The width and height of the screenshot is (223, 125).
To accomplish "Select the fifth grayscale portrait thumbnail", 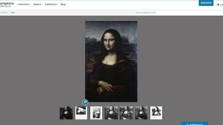I will coord(126,113).
